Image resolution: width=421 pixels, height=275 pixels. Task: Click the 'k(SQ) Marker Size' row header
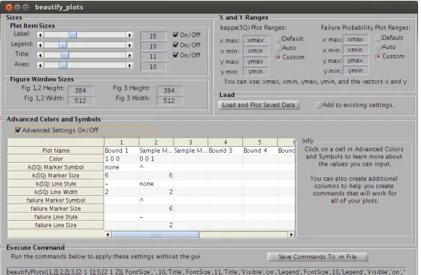coord(56,175)
